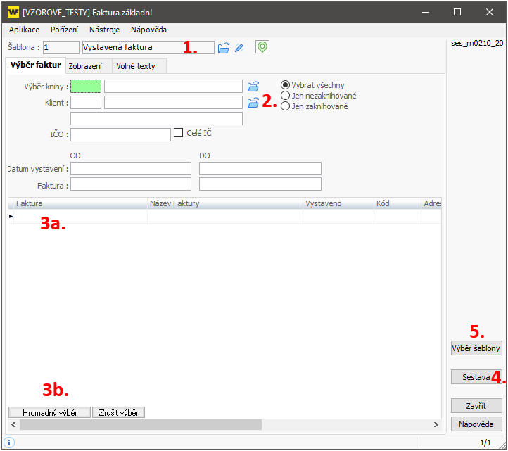Open the Pořízení menu
This screenshot has height=451, width=508.
click(64, 30)
